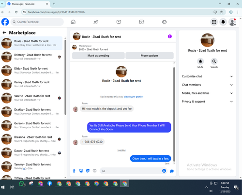Screen dimensions: 242x195
Task: Click the Facebook logo icon
Action: click(x=5, y=22)
